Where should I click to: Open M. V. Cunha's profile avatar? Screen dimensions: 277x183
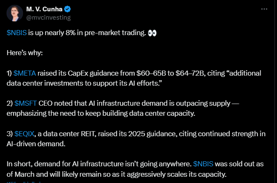pos(15,13)
